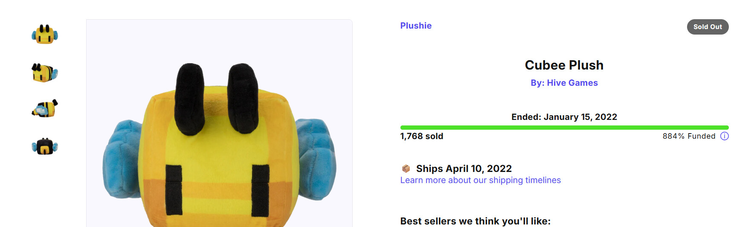Select the back-view Cubee thumbnail
The height and width of the screenshot is (227, 754).
pos(45,146)
